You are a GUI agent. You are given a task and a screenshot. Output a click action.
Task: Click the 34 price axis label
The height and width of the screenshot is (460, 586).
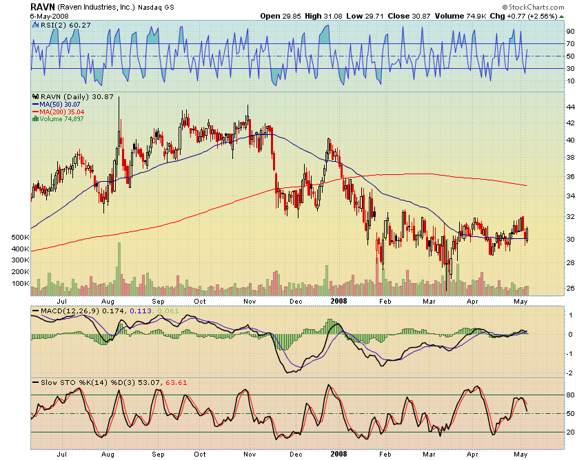[x=570, y=196]
